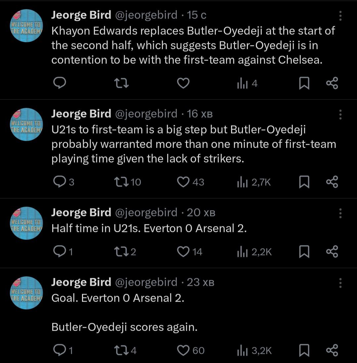The width and height of the screenshot is (357, 363).
Task: Bookmark the Khayon Edwards substitution tweet
Action: (x=304, y=83)
